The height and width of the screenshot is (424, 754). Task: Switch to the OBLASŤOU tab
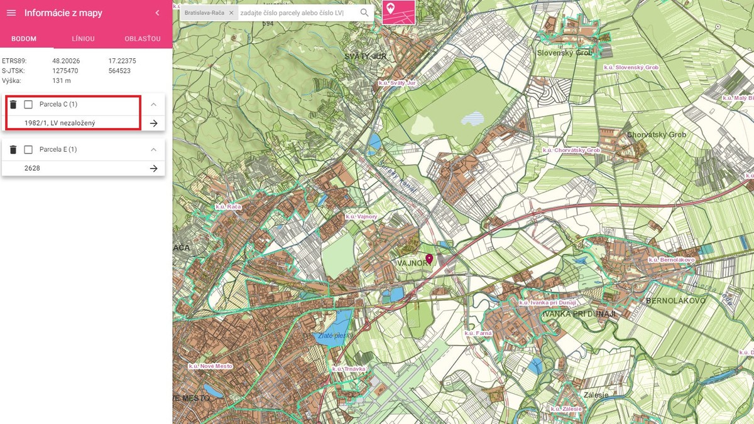pyautogui.click(x=142, y=39)
